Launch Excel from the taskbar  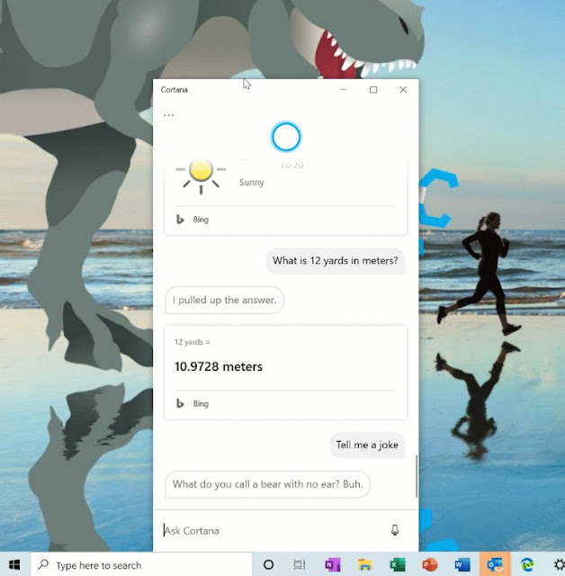(398, 564)
